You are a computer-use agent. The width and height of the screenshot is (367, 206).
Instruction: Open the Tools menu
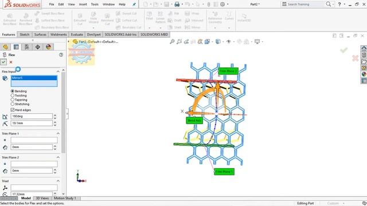[x=95, y=4]
